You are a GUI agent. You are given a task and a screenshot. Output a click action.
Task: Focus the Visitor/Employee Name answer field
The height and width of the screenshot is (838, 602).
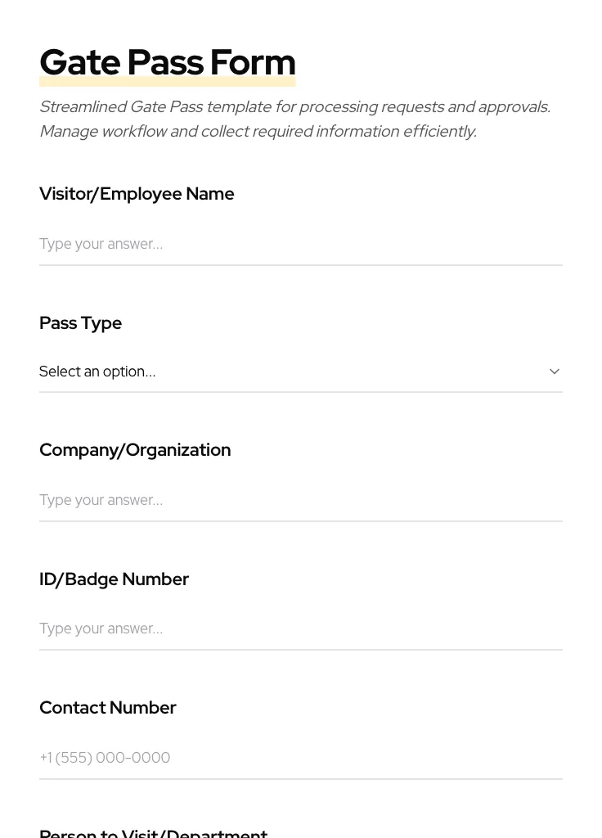tap(300, 244)
